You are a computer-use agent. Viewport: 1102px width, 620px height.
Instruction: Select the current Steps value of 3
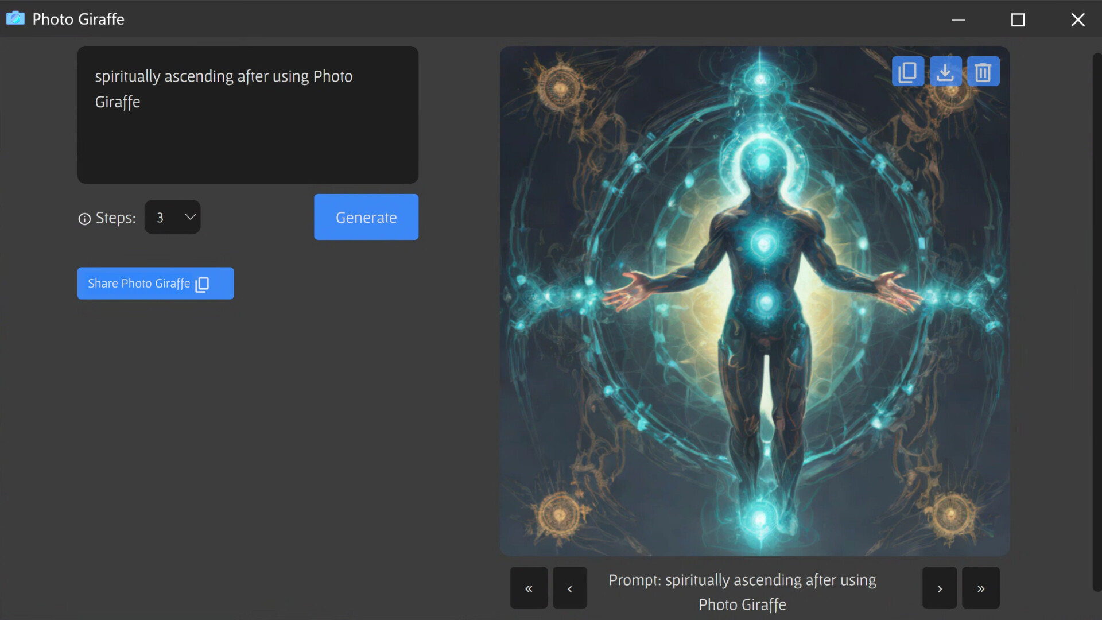pyautogui.click(x=161, y=217)
